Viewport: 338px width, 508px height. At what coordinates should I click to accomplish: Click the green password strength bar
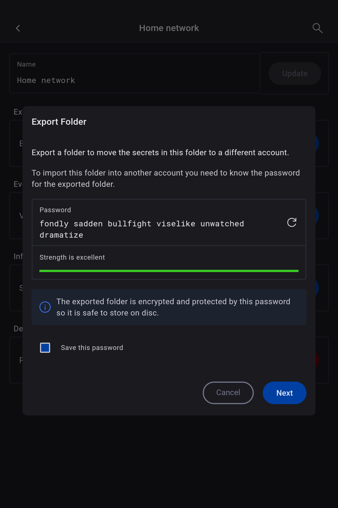[169, 271]
